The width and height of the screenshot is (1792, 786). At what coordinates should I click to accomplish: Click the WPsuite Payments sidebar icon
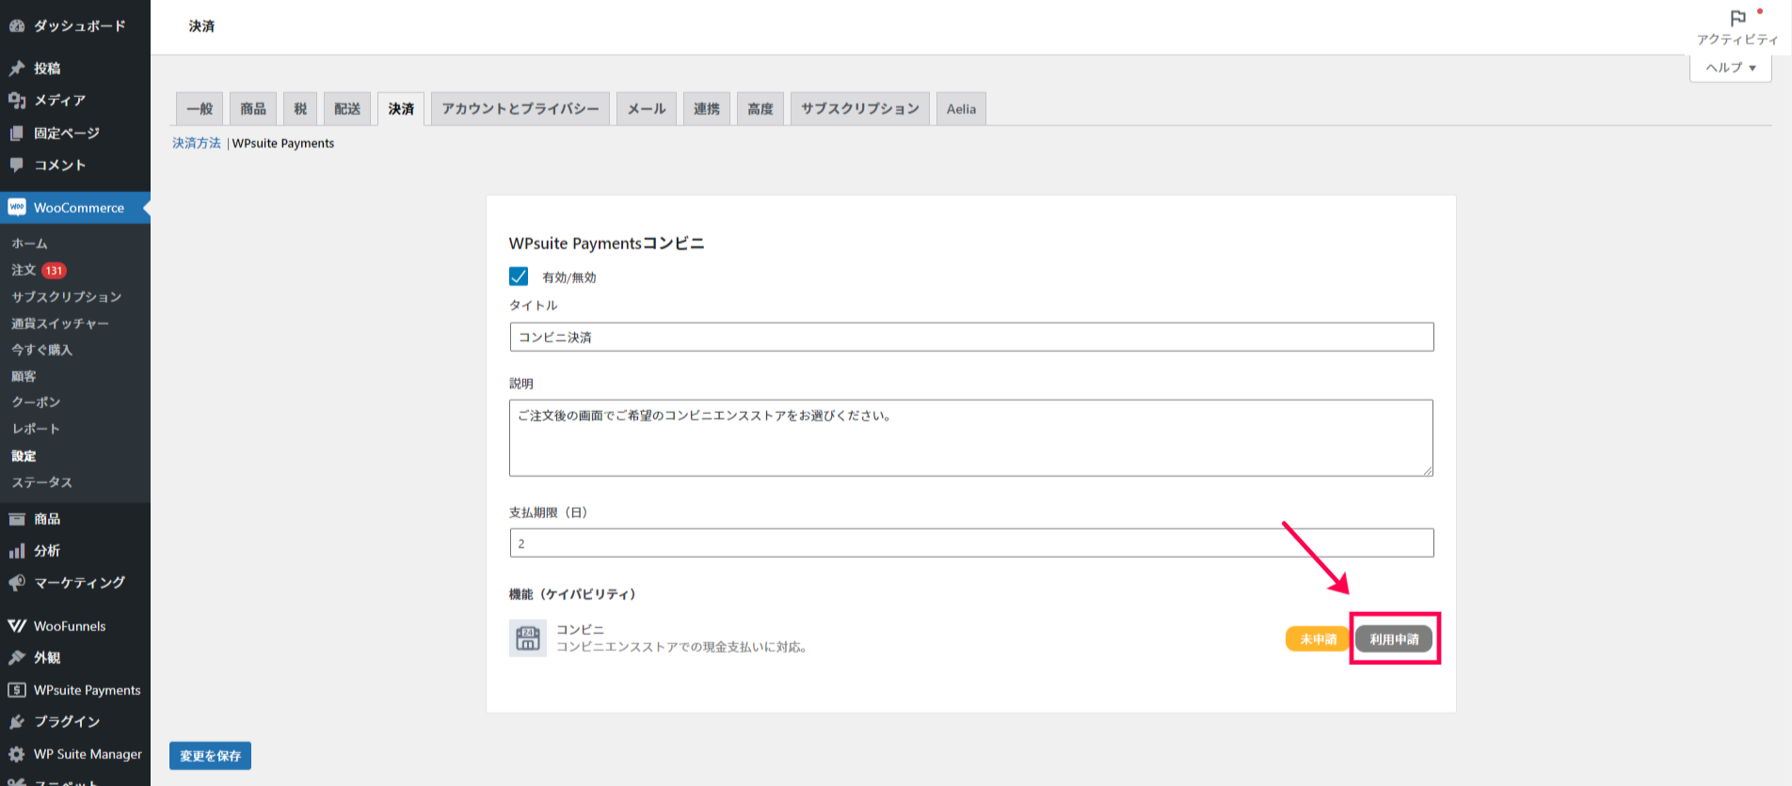click(17, 690)
